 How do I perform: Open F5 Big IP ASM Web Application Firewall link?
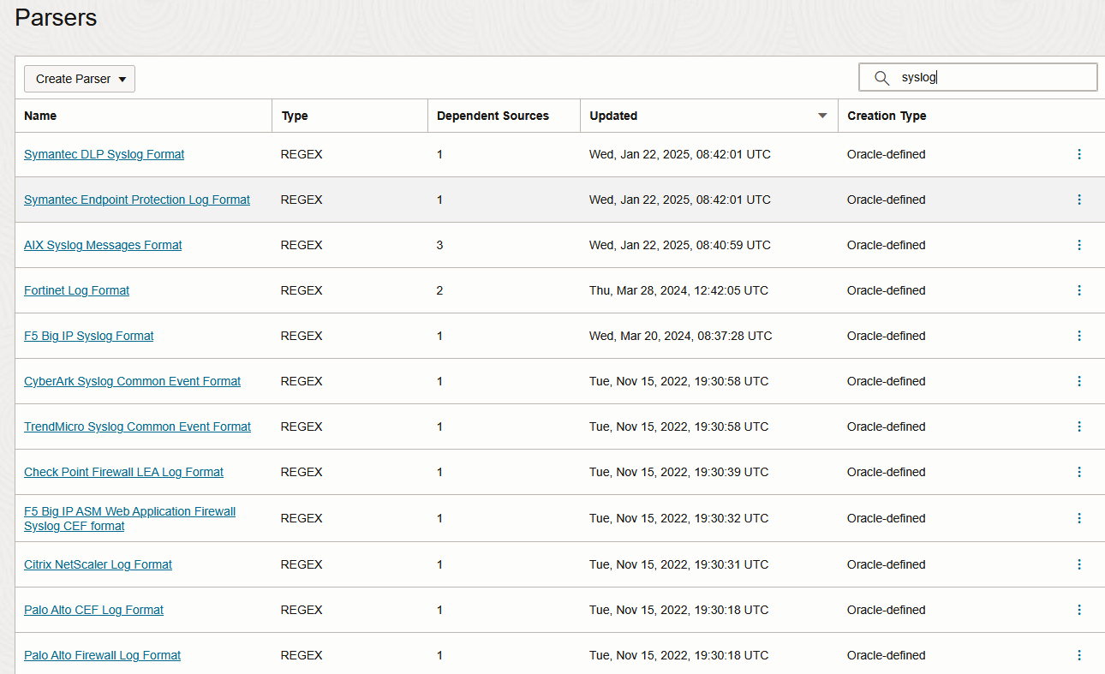129,512
